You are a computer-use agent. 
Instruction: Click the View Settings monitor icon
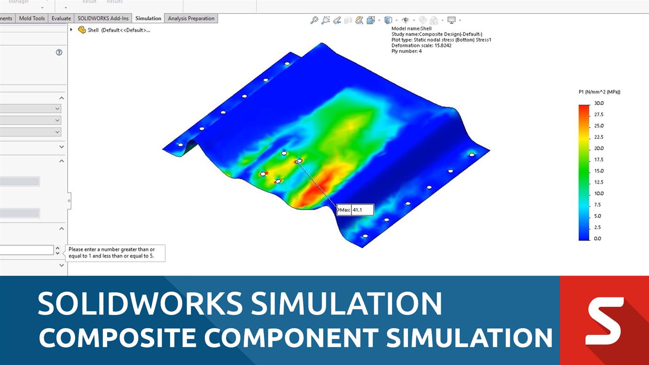pos(451,20)
